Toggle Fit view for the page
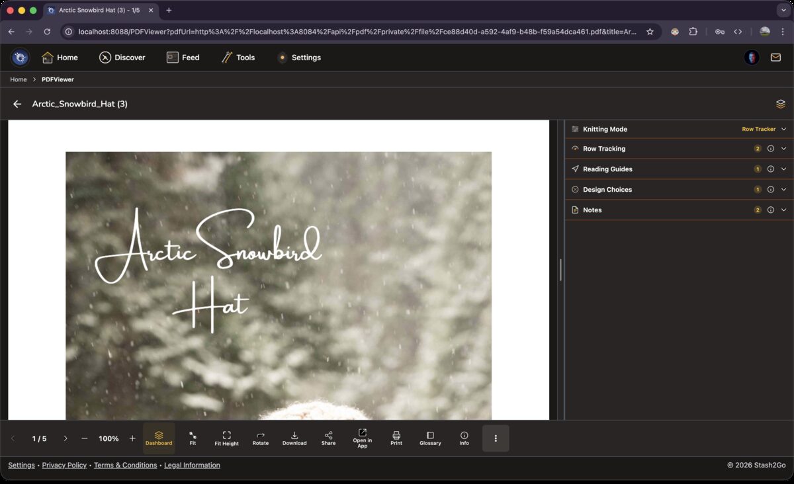 pos(193,437)
